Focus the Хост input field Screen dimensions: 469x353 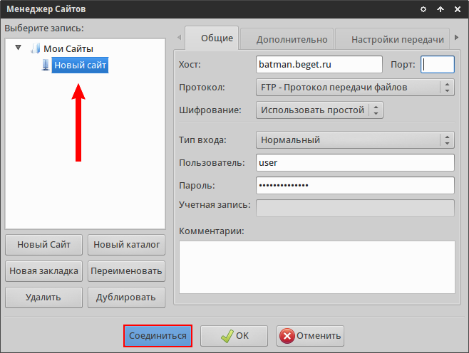[x=319, y=65]
